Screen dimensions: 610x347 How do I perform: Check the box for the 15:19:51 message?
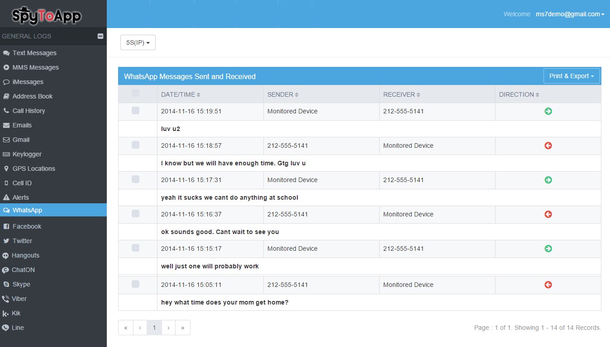(x=135, y=110)
